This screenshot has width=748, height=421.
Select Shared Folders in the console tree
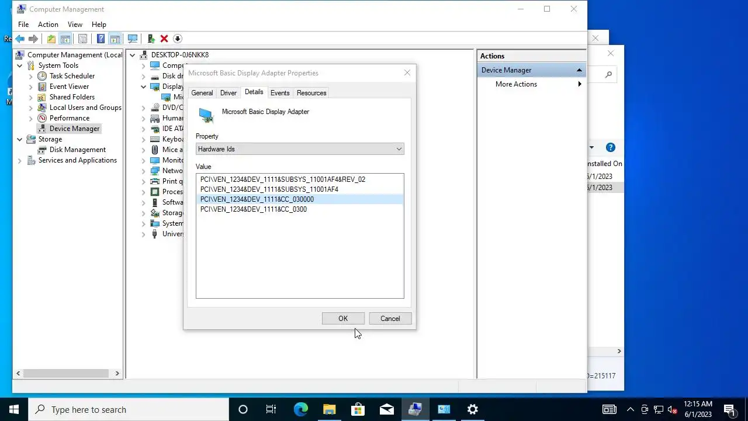pyautogui.click(x=72, y=97)
